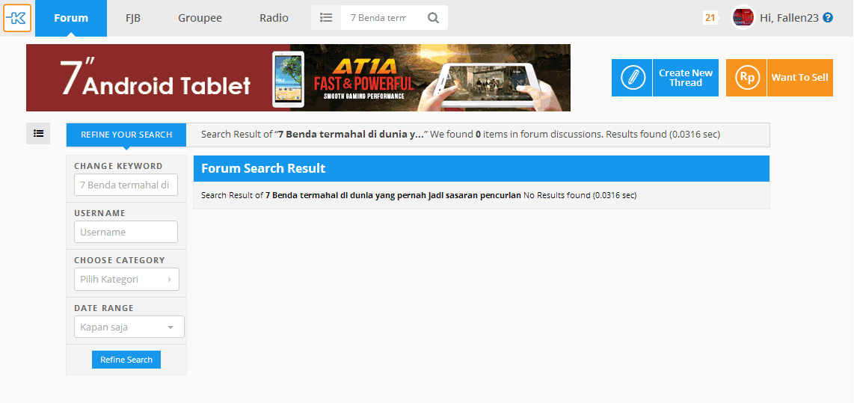Open Kapan saja date range dropdown
The width and height of the screenshot is (854, 403).
pyautogui.click(x=129, y=327)
